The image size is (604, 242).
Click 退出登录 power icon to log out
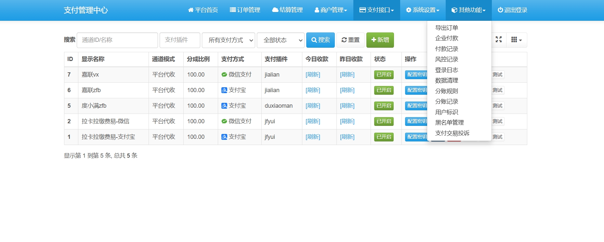point(512,10)
